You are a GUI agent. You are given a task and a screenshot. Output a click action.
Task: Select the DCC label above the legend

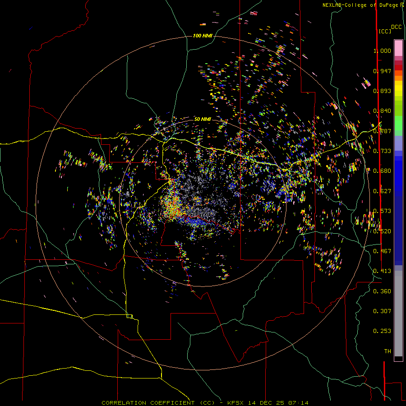click(397, 27)
